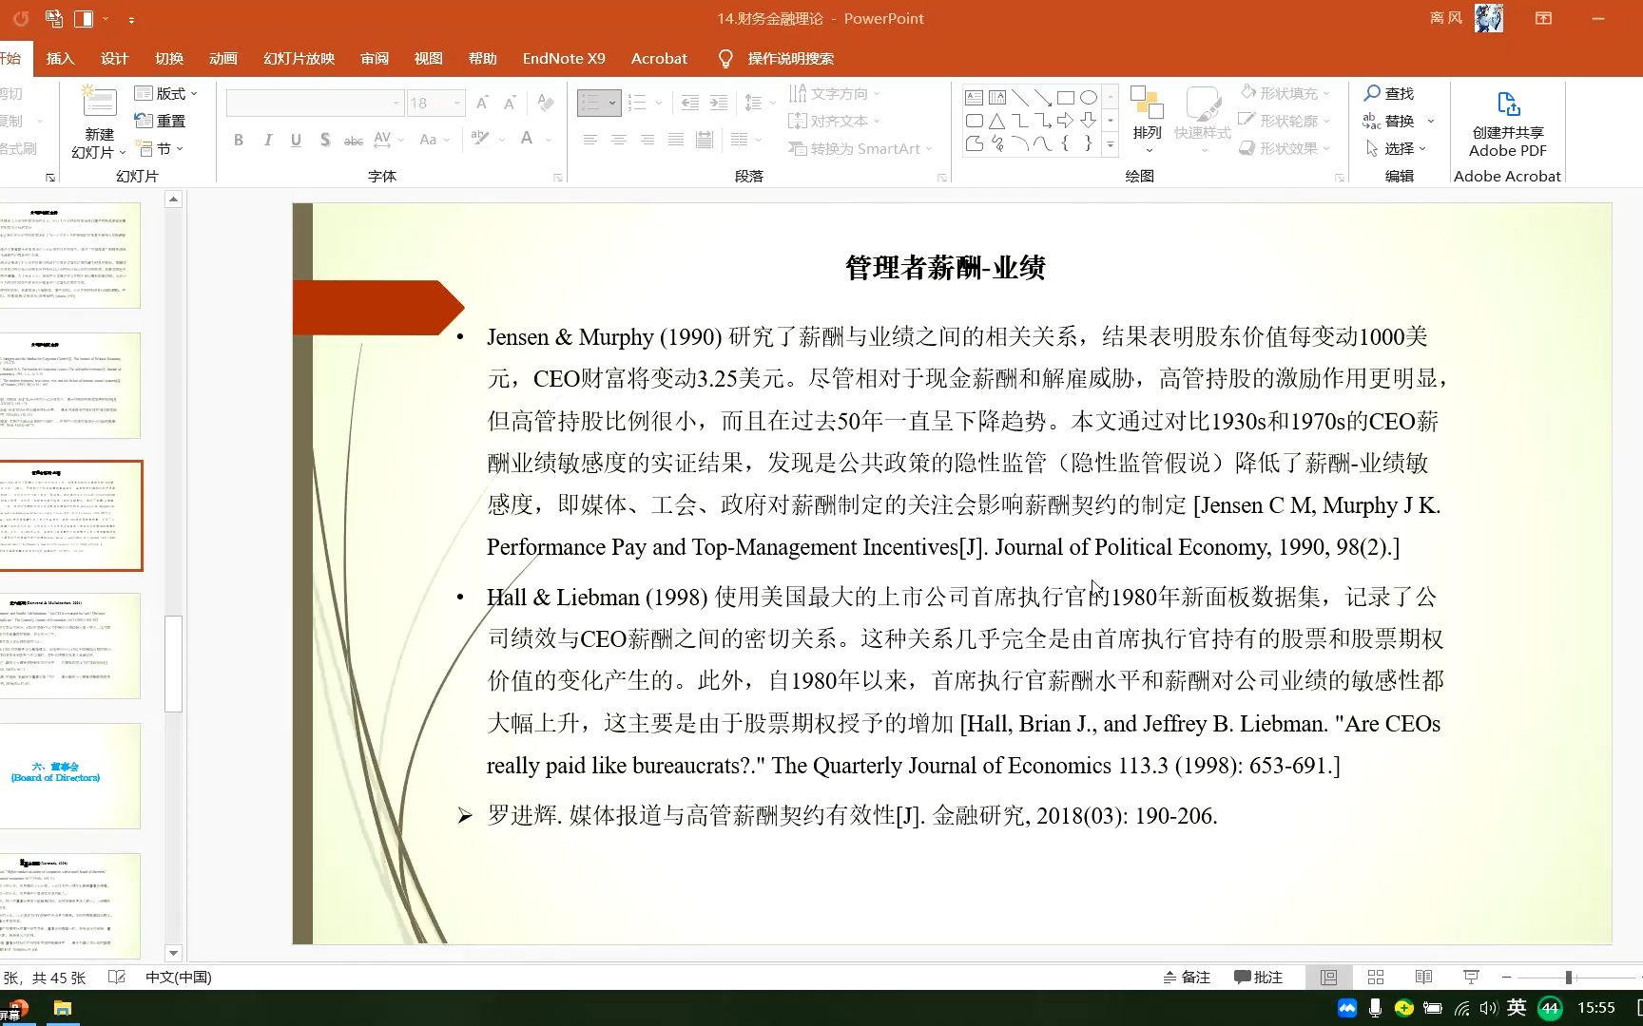This screenshot has width=1643, height=1026.
Task: Click the 创建并共享 Adobe PDF icon
Action: (1506, 103)
